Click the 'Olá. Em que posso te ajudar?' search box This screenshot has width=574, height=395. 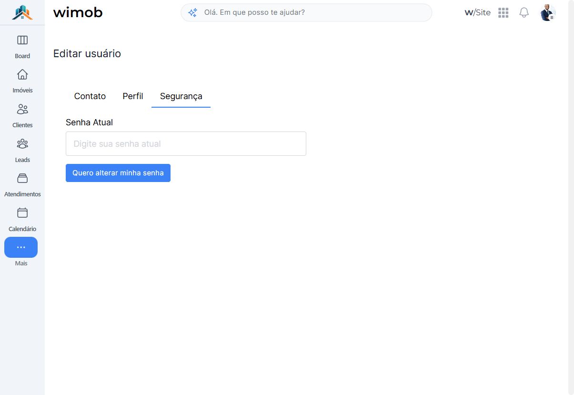point(306,12)
